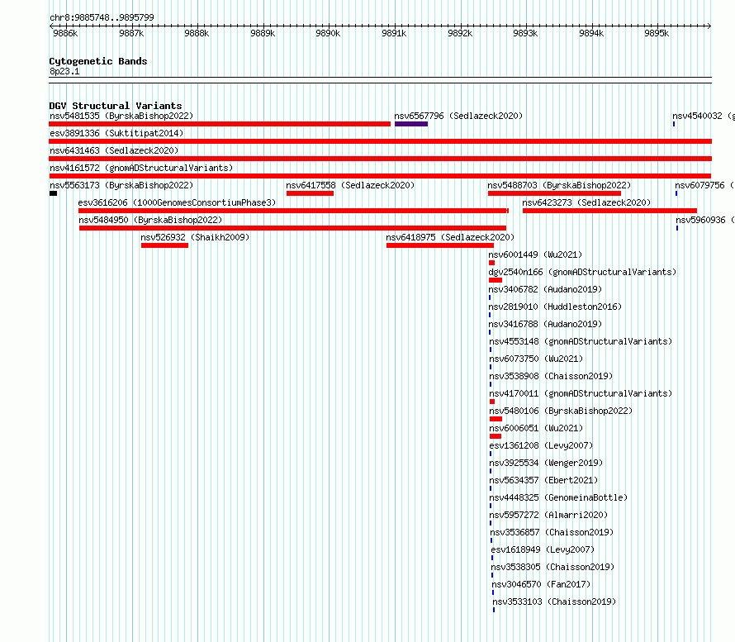Image resolution: width=735 pixels, height=642 pixels.
Task: Select the nsv3538305 (Chaisson2019) label
Action: pyautogui.click(x=552, y=567)
